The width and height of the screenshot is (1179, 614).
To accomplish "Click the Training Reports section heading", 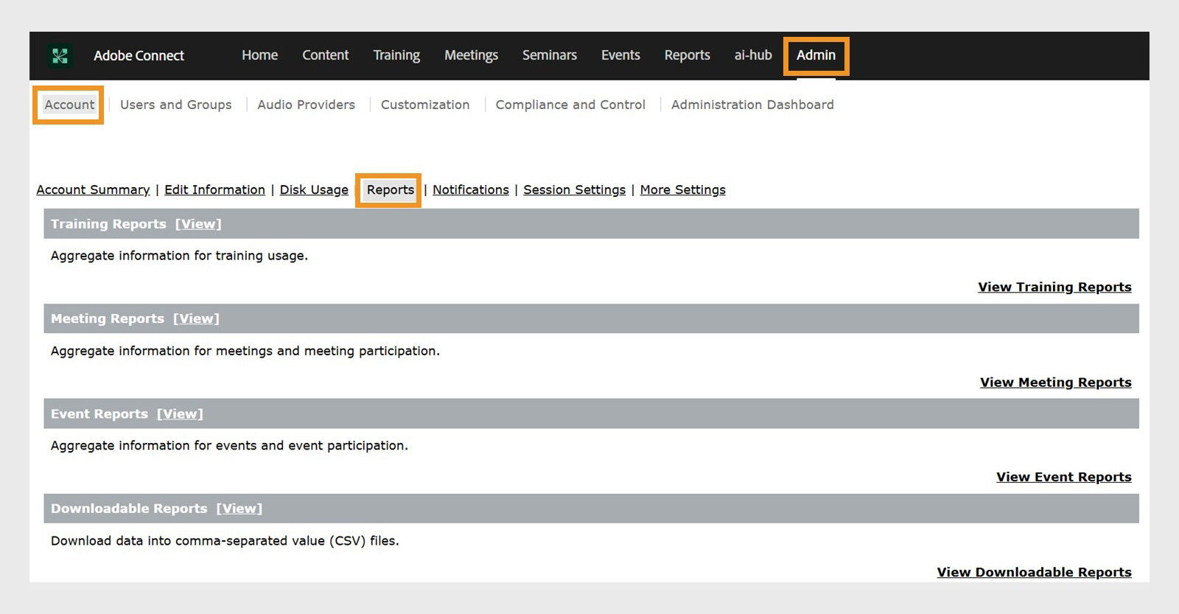I will [108, 224].
